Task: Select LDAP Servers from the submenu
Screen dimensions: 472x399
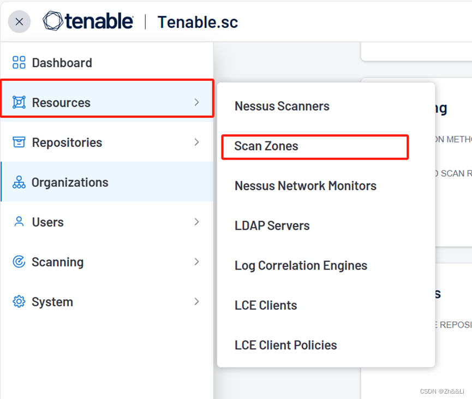Action: [272, 225]
